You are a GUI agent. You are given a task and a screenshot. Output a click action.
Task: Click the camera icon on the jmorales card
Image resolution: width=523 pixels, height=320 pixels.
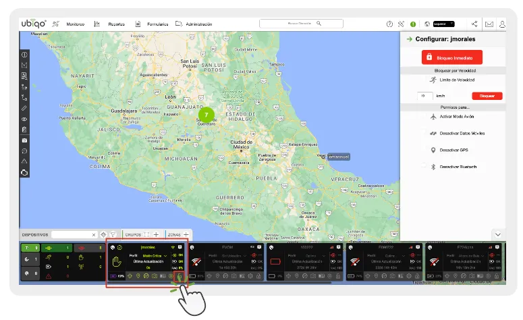pyautogui.click(x=155, y=276)
